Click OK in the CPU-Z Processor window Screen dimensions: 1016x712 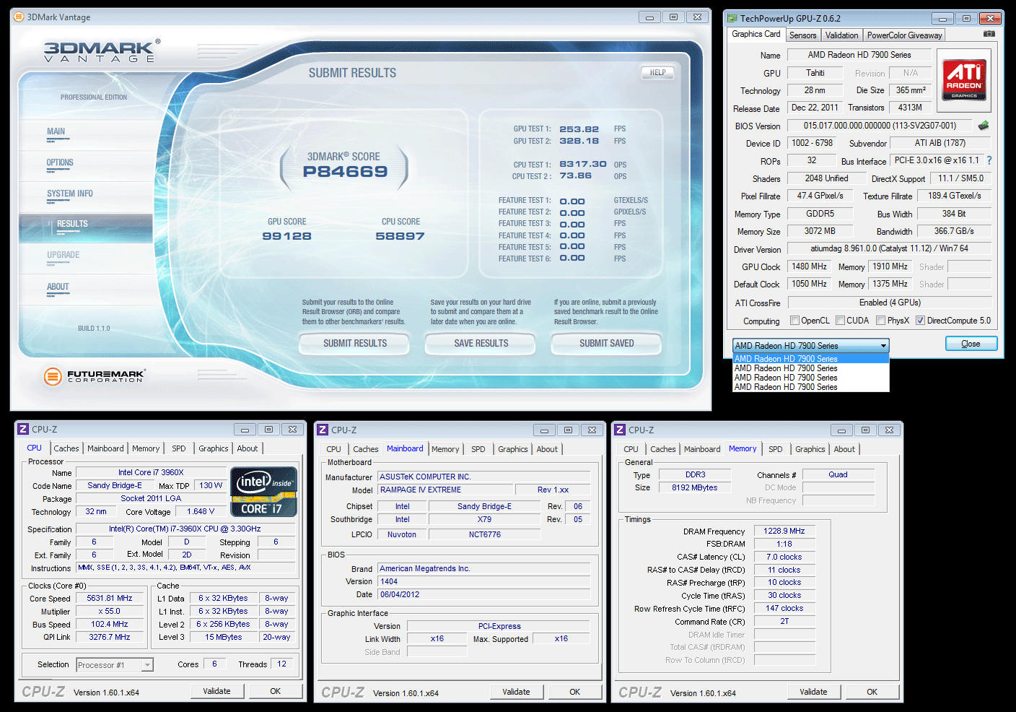[x=276, y=691]
